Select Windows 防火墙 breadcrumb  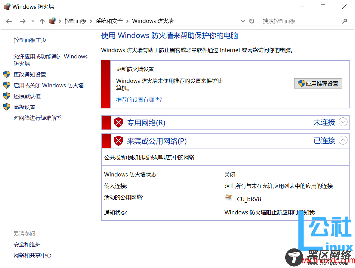click(153, 21)
